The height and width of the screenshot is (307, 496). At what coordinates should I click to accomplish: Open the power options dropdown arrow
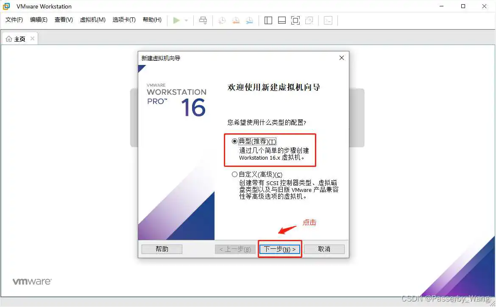point(186,20)
